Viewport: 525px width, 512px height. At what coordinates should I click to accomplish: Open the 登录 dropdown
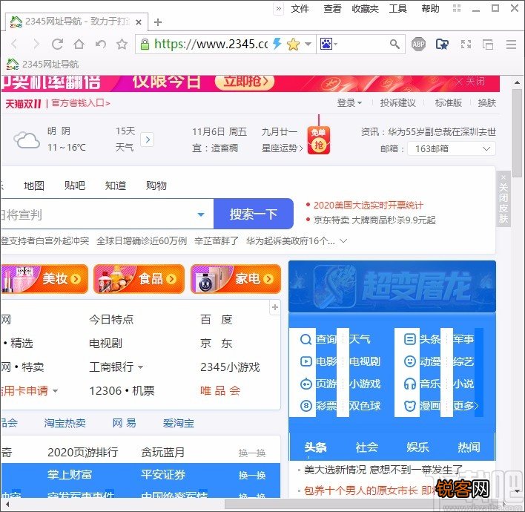349,103
